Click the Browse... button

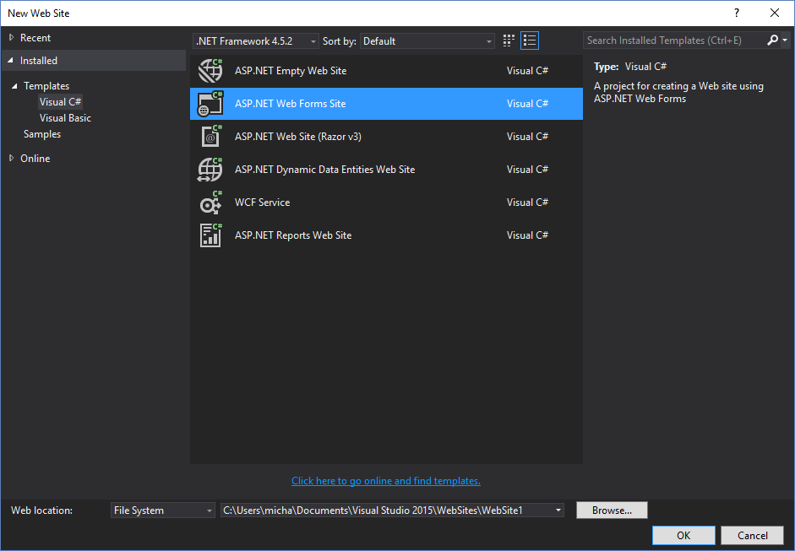612,510
